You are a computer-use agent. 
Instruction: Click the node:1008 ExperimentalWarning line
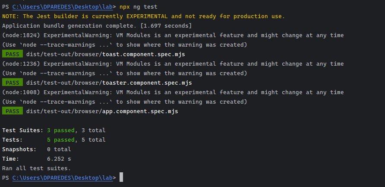click(x=173, y=92)
